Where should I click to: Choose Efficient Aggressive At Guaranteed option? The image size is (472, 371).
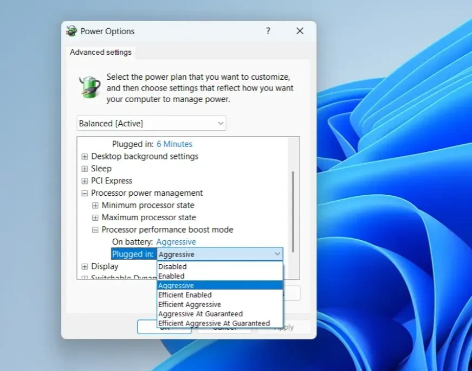coord(220,323)
